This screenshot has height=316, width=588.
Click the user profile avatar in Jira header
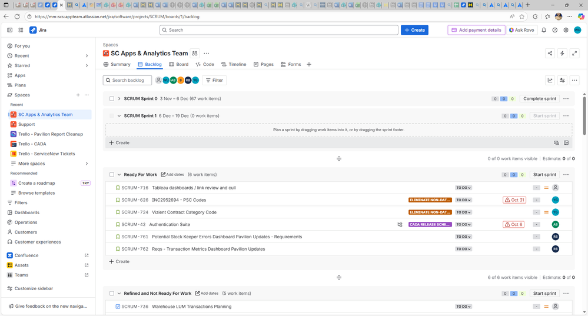point(577,30)
